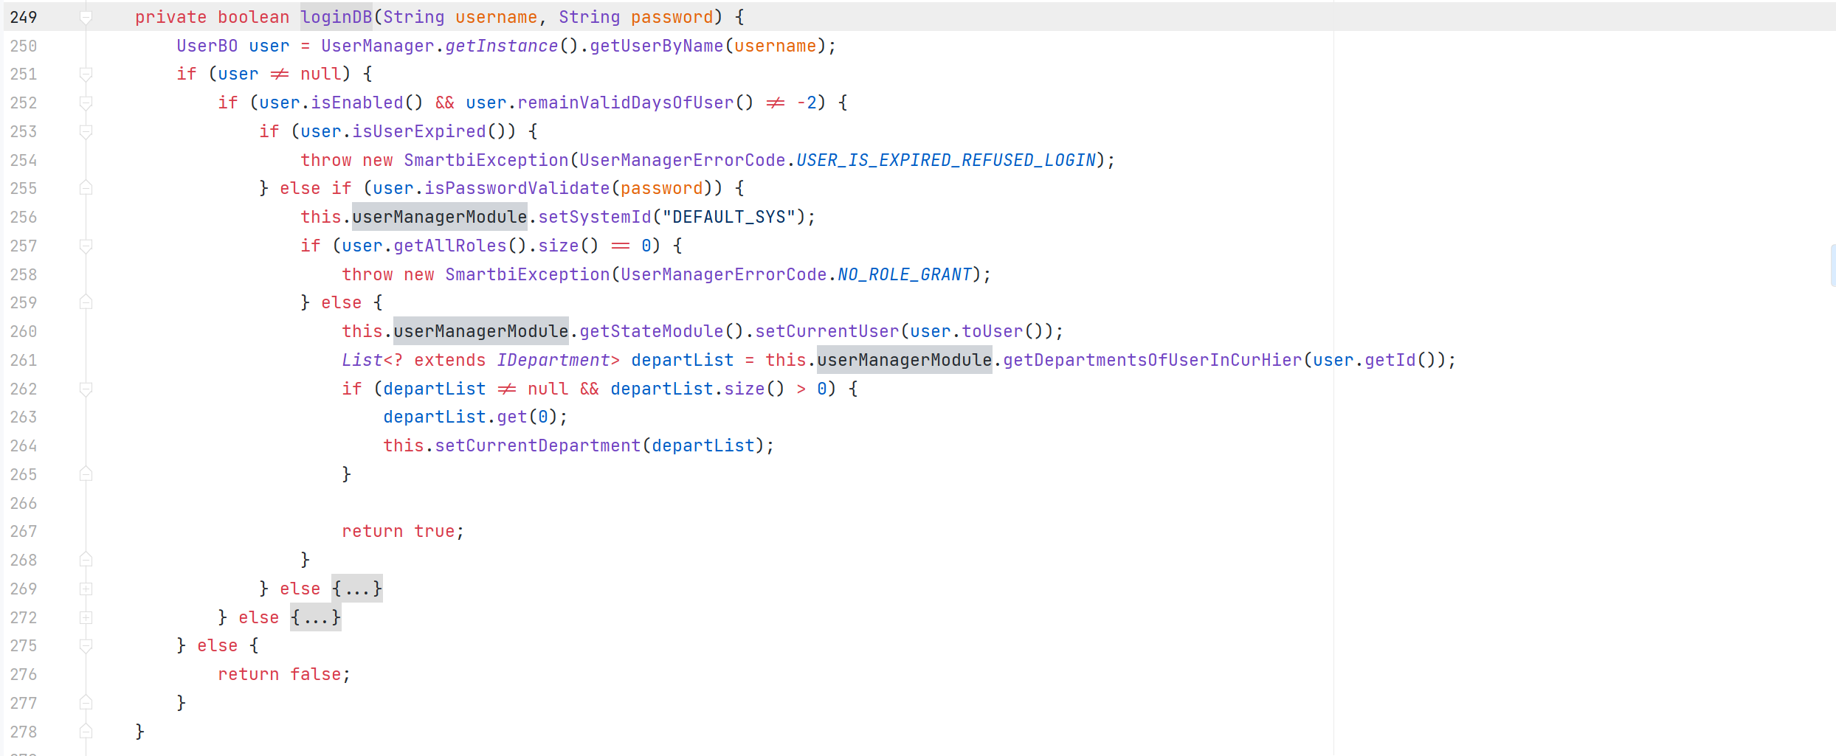
Task: Click the getUserByName method call
Action: click(x=657, y=46)
